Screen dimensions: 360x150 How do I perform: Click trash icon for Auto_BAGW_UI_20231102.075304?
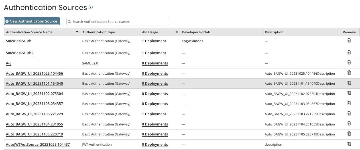click(x=349, y=93)
